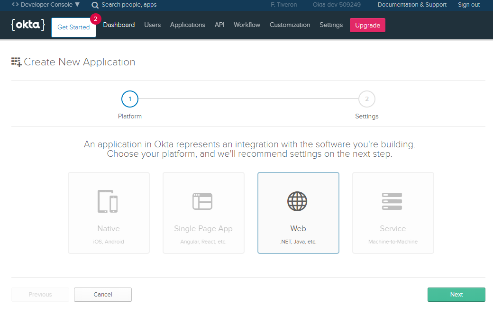Go to step 1 Platform circle
Screen dimensions: 493x315
(x=130, y=99)
